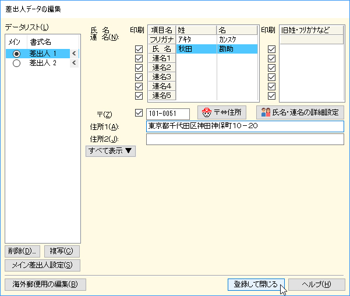The image size is (350, 296).
Task: Open 海外郵便用の編集 button
Action: 45,284
